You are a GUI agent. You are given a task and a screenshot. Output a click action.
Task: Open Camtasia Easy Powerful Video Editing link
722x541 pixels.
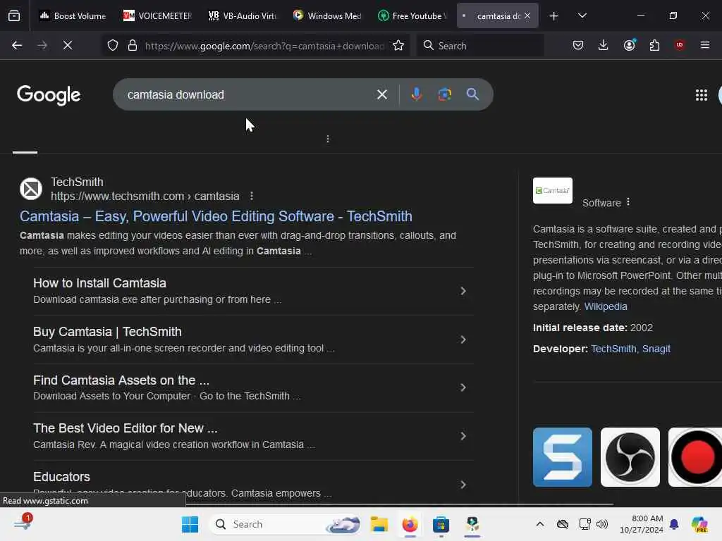tap(216, 216)
